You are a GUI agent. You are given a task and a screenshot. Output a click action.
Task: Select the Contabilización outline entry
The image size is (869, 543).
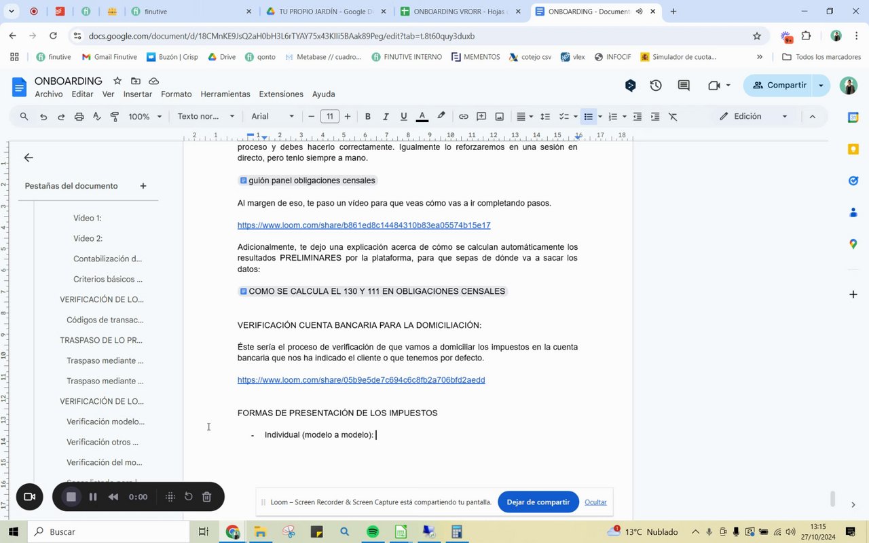click(x=108, y=259)
